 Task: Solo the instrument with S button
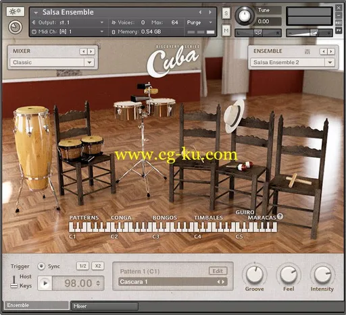click(226, 13)
